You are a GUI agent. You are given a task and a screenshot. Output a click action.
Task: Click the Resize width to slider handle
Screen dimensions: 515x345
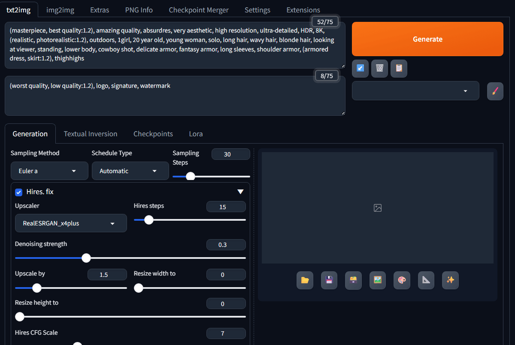pos(139,288)
